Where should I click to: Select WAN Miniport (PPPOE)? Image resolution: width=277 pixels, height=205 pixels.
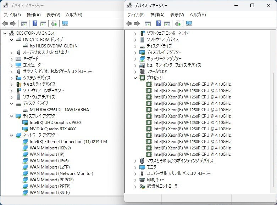51,180
